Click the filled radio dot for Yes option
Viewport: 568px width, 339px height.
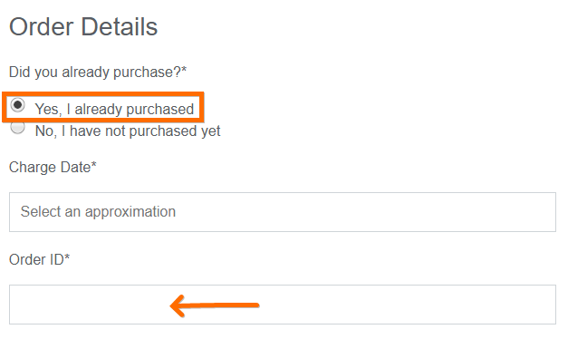point(17,105)
